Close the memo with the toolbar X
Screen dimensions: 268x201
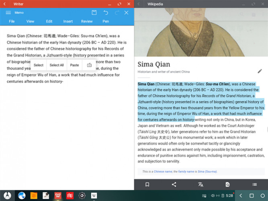point(126,12)
